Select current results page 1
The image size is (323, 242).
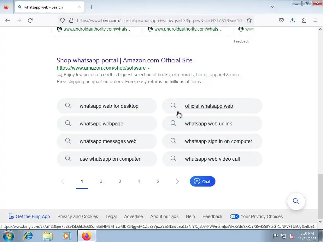tap(82, 181)
